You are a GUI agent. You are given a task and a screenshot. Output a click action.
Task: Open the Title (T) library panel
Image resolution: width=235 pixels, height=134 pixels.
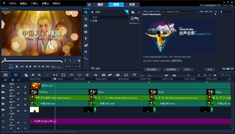pos(86,39)
